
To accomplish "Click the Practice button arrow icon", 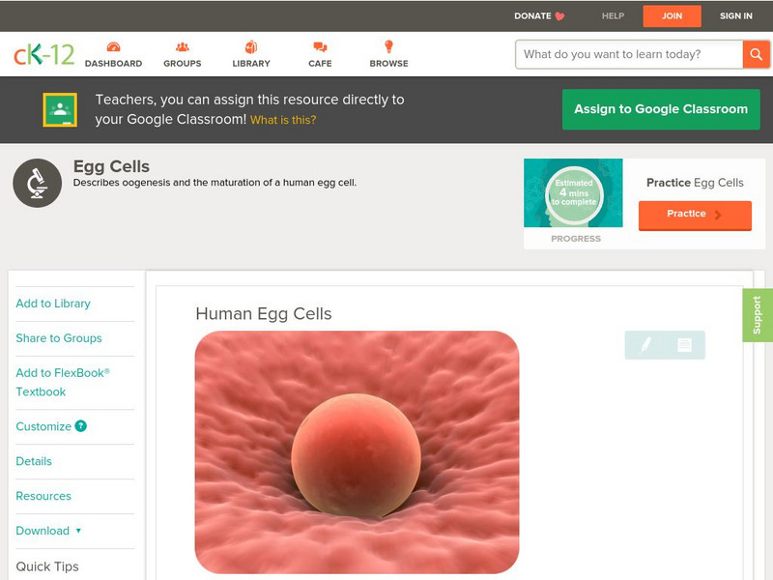I will coord(718,215).
